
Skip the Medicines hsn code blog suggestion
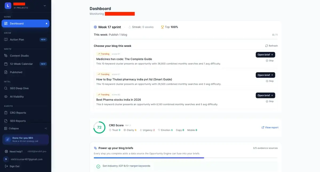click(x=270, y=61)
